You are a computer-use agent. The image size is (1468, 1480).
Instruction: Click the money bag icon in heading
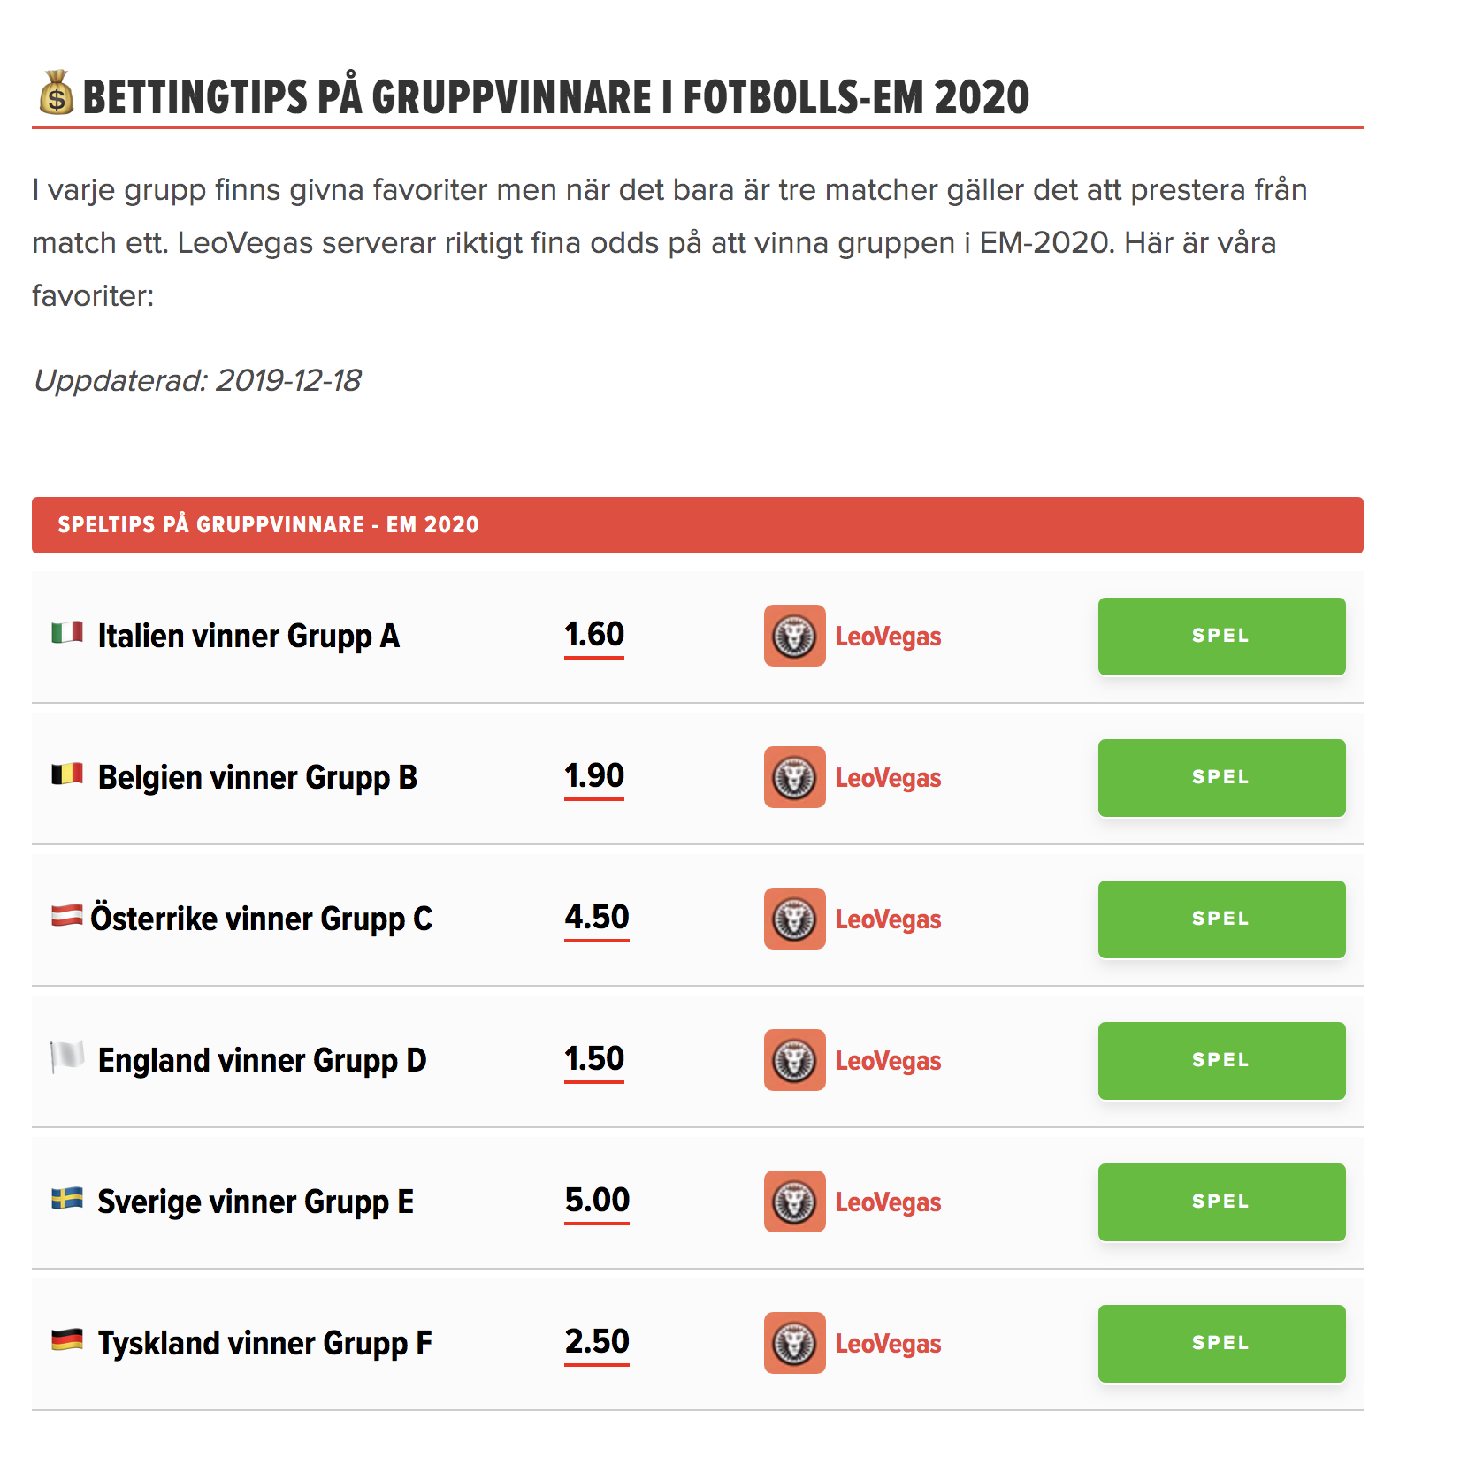pos(57,93)
